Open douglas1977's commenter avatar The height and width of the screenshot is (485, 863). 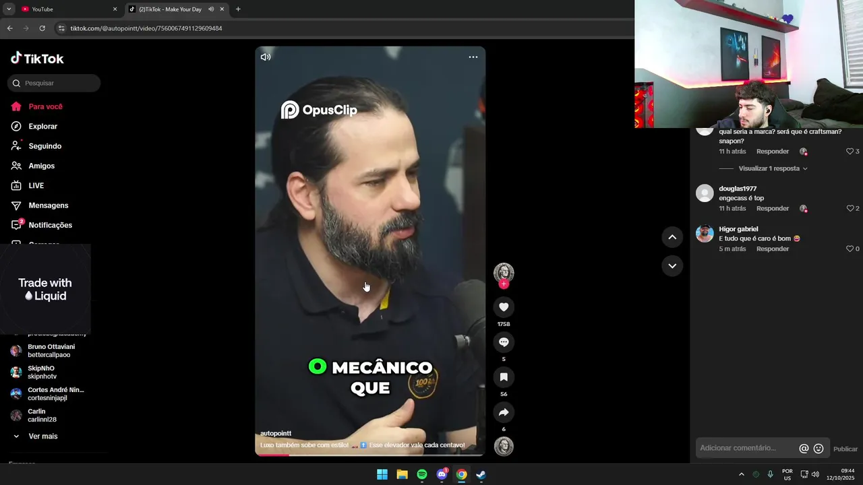pyautogui.click(x=705, y=193)
